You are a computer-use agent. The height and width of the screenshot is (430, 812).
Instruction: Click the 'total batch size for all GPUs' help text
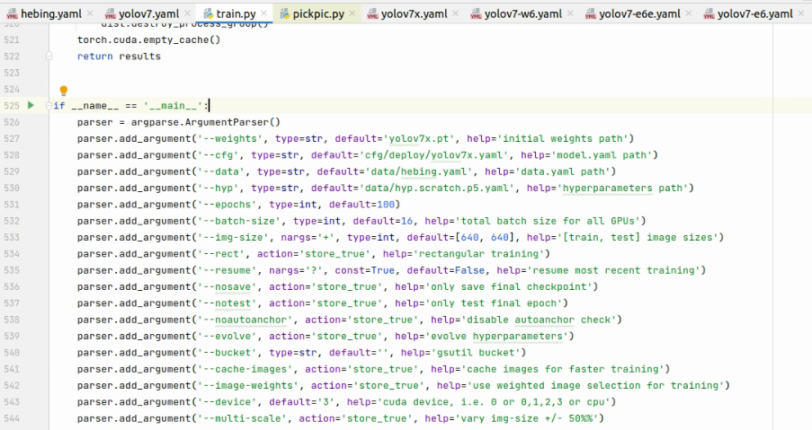pos(548,221)
